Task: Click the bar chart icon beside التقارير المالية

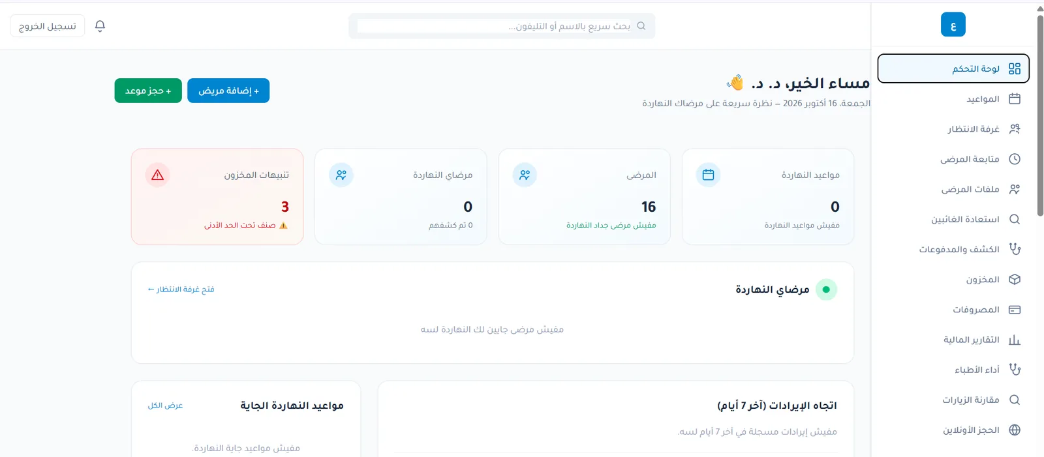Action: [x=1015, y=340]
